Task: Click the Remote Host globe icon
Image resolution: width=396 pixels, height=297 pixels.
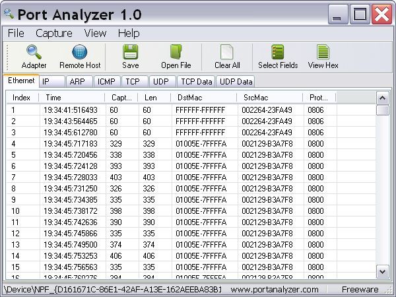Action: click(80, 51)
